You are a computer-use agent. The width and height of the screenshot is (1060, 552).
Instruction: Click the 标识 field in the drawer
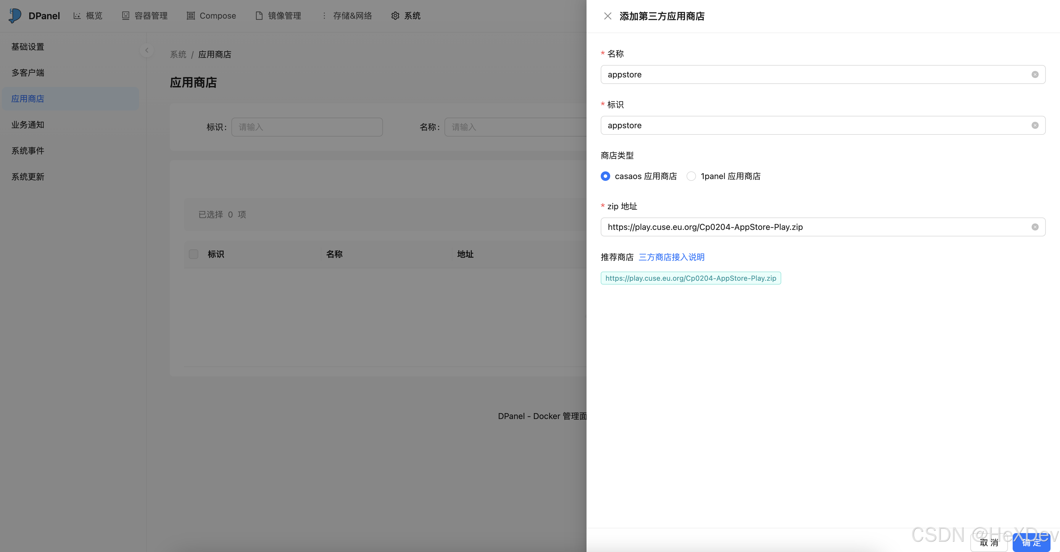[x=823, y=125]
